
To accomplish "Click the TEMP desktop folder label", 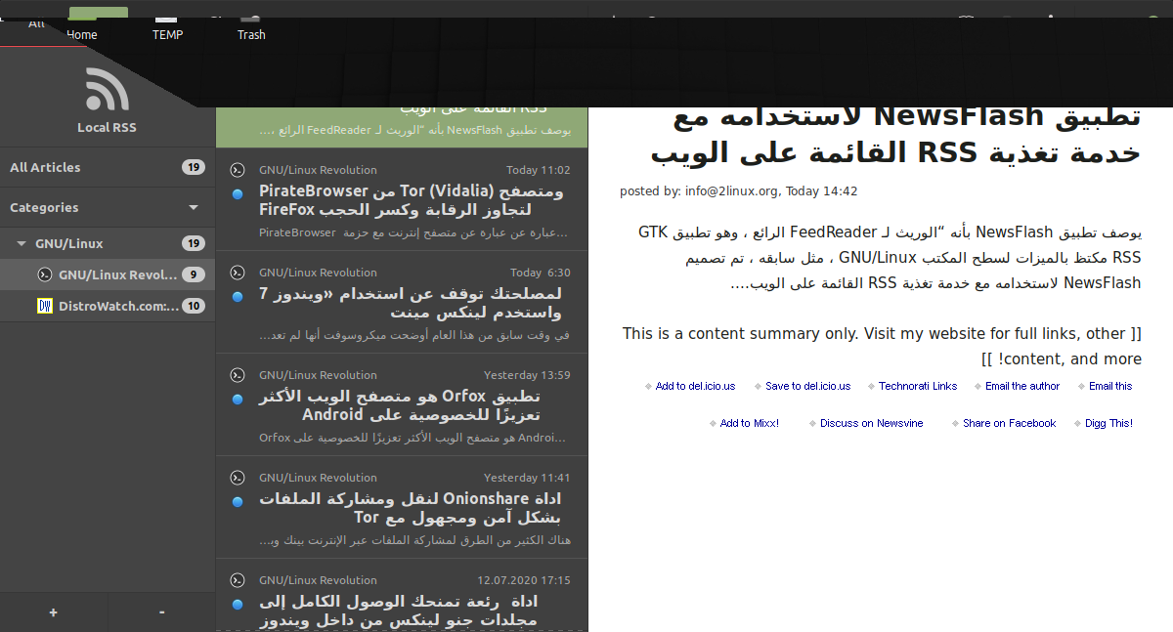I will 167,35.
